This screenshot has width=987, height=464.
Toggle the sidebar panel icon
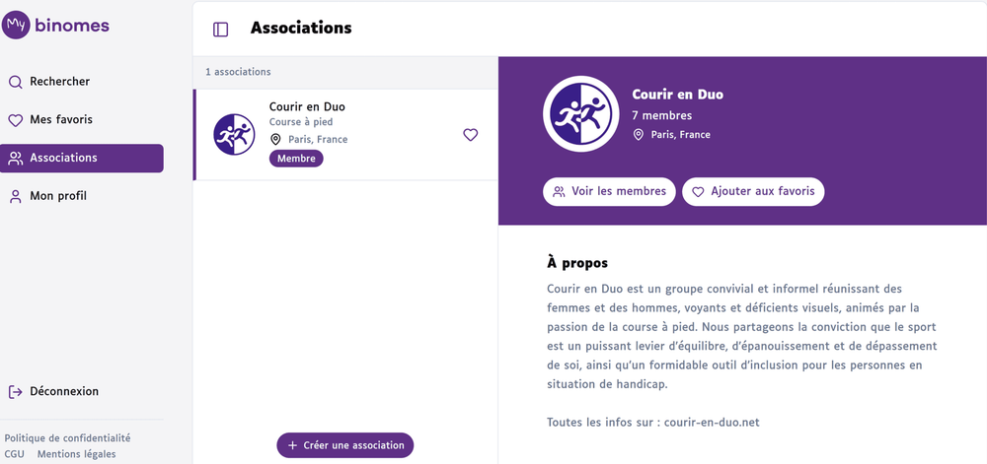pos(221,30)
